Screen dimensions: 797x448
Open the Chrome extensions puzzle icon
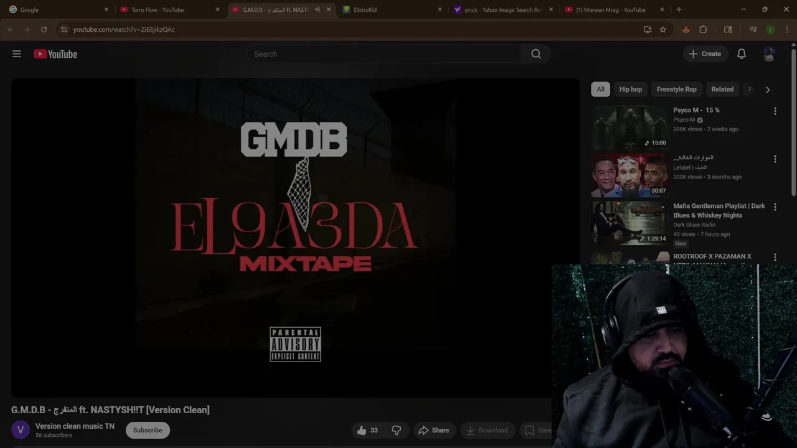703,29
